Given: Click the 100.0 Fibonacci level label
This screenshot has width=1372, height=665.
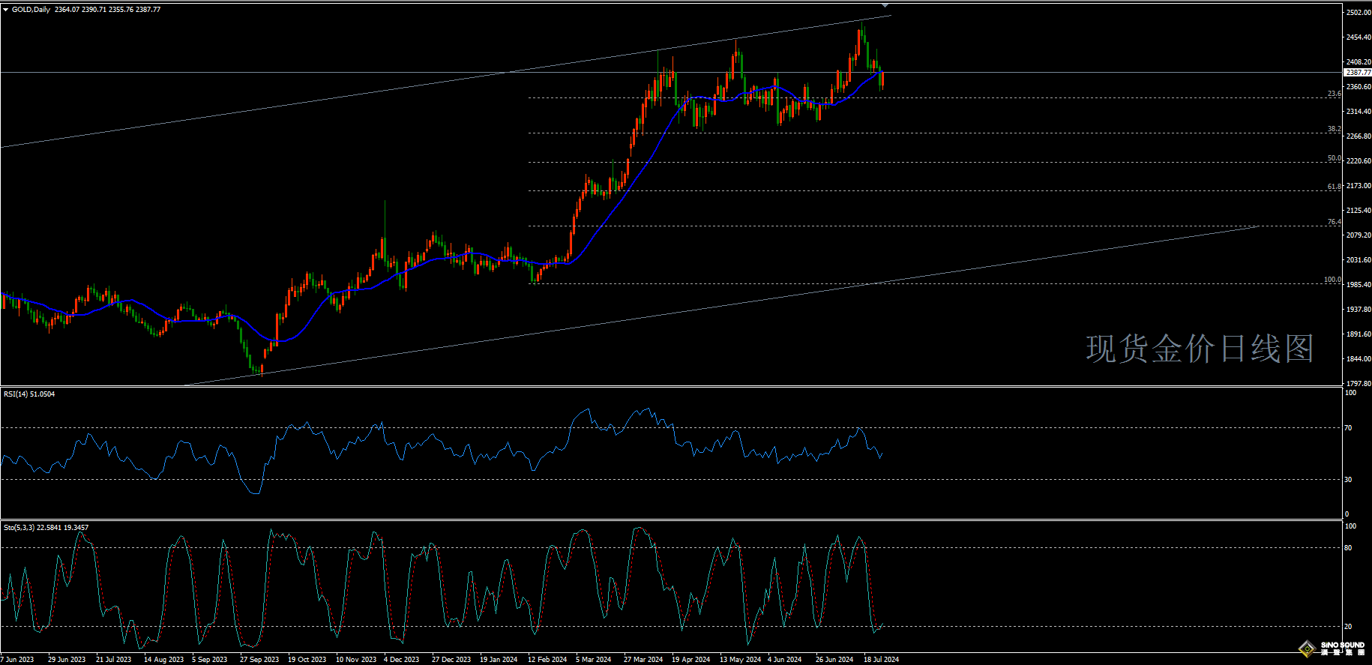Looking at the screenshot, I should pyautogui.click(x=1332, y=280).
